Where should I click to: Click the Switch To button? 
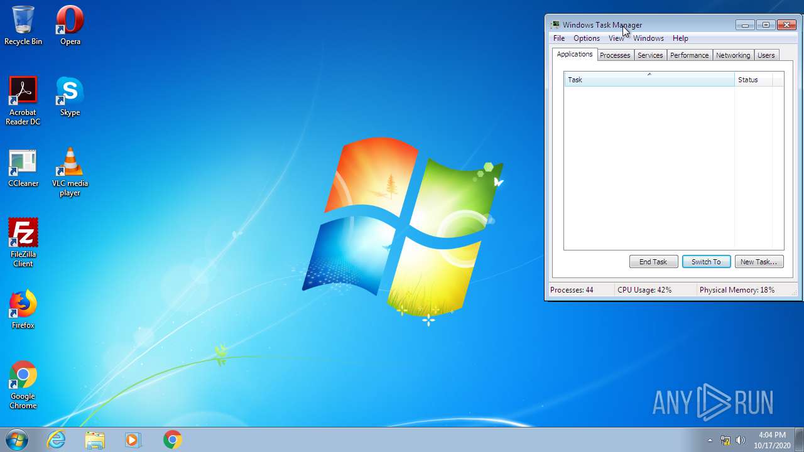pyautogui.click(x=706, y=262)
